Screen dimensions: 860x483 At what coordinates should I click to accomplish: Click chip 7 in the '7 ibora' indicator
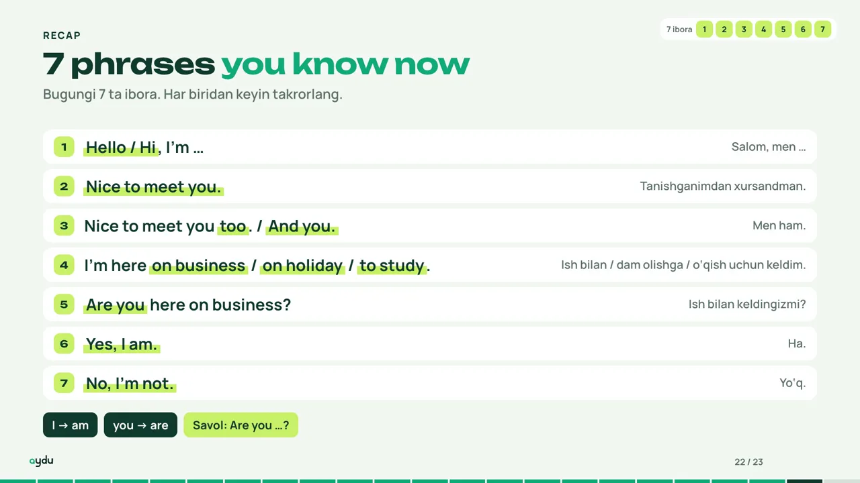click(822, 30)
